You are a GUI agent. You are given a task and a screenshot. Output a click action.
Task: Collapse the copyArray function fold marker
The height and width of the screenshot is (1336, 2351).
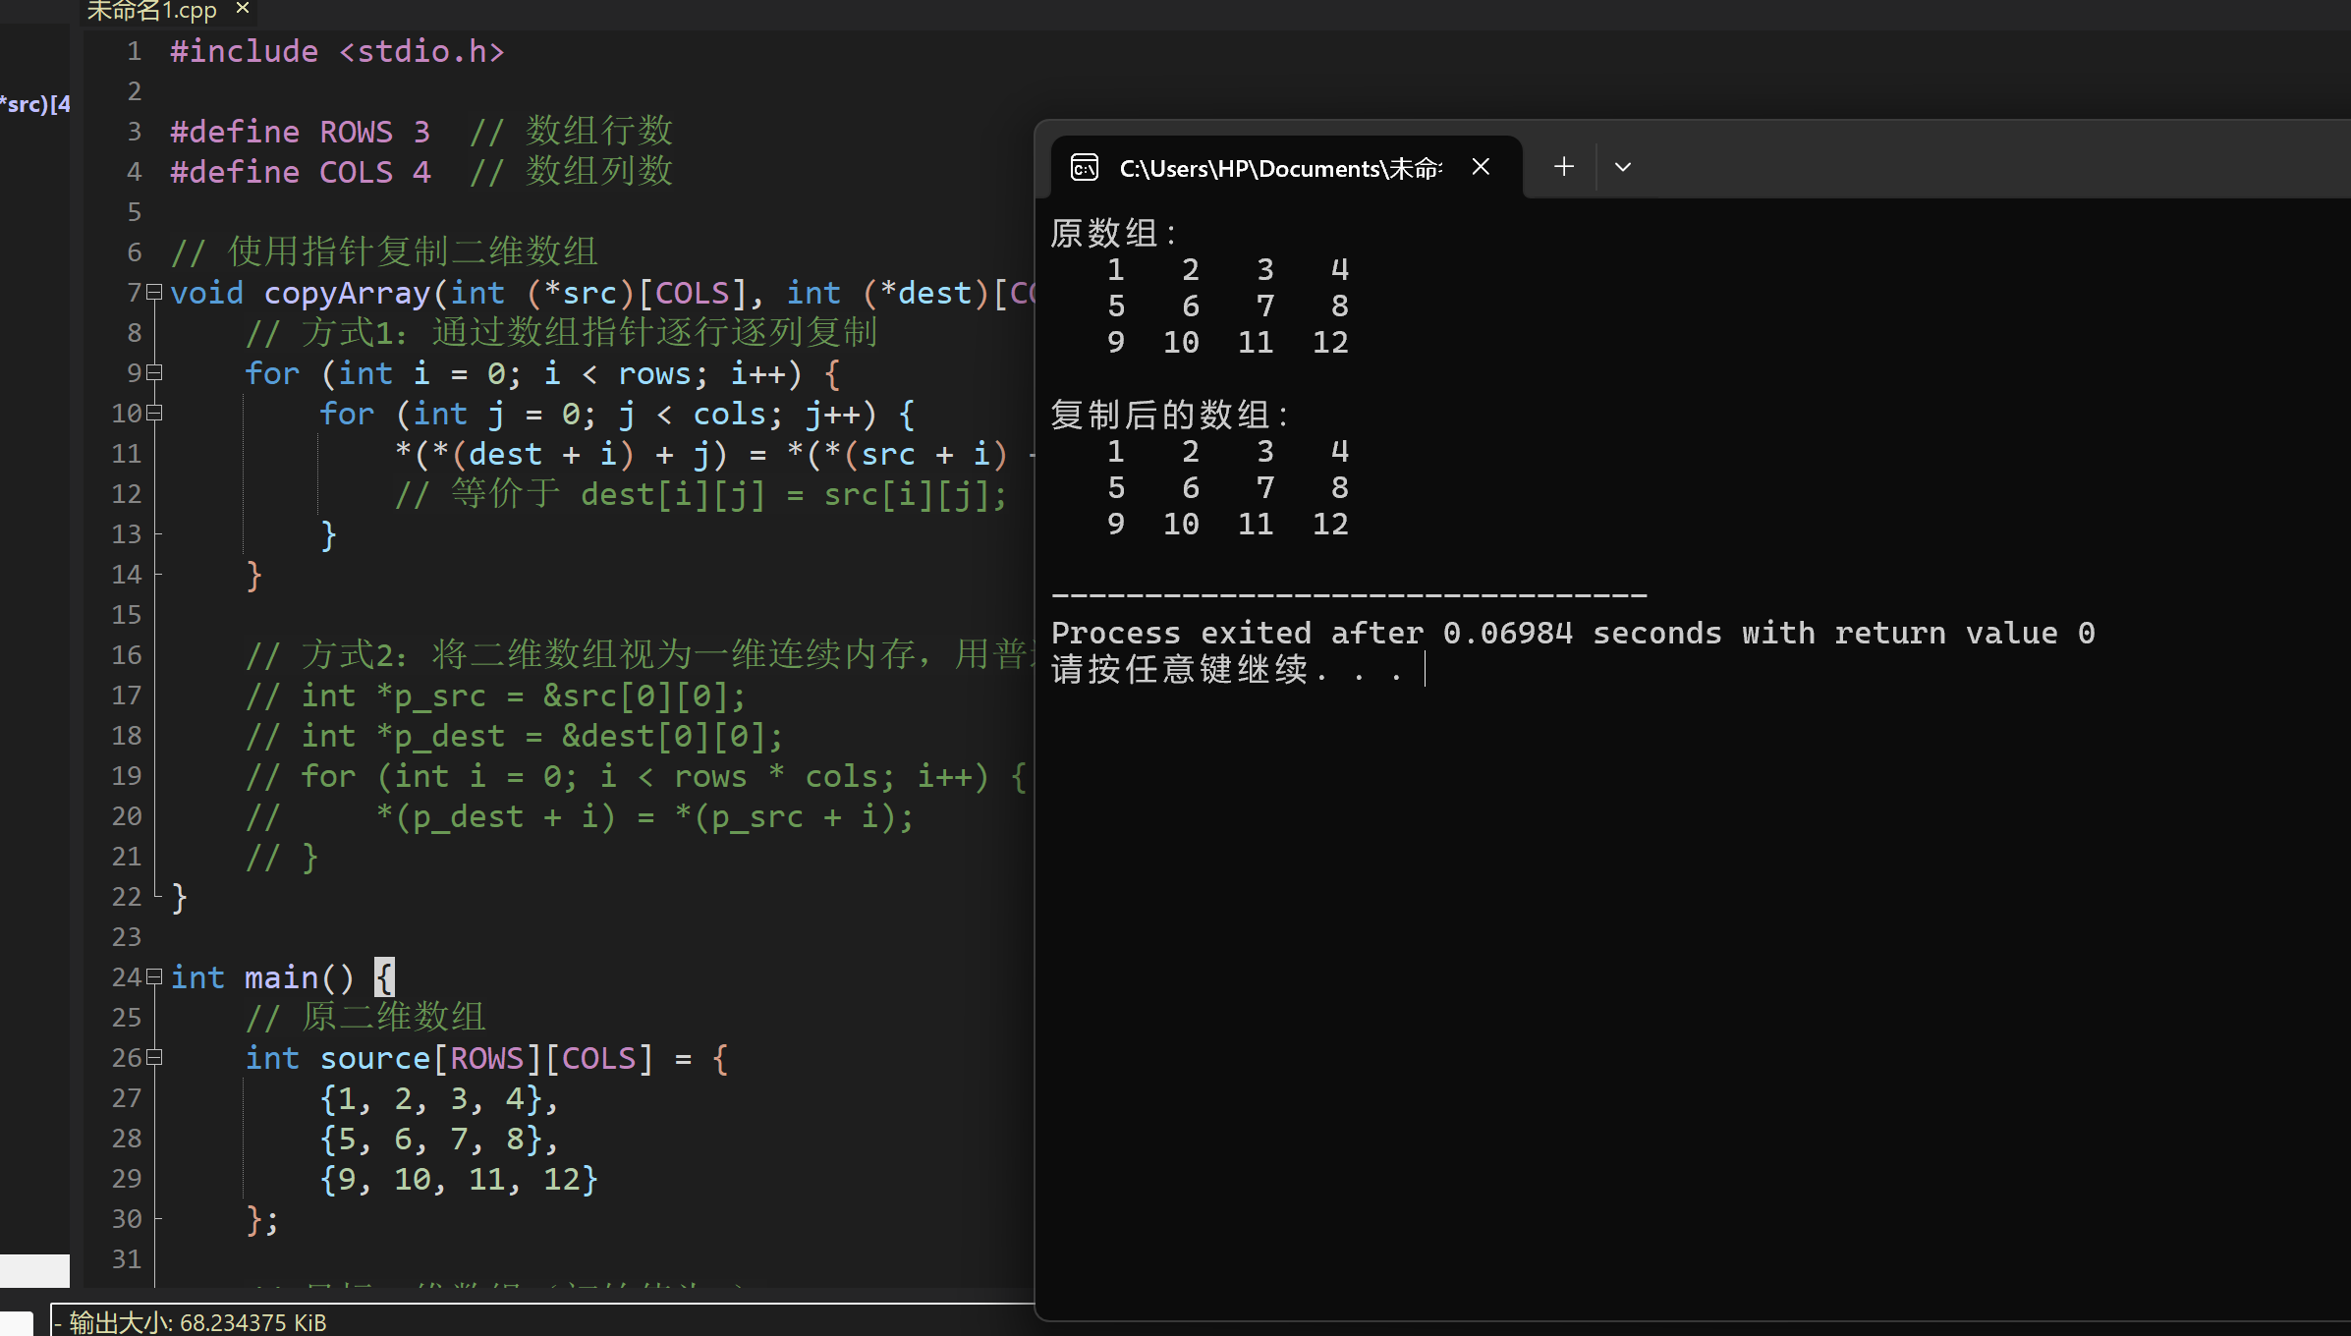[154, 293]
